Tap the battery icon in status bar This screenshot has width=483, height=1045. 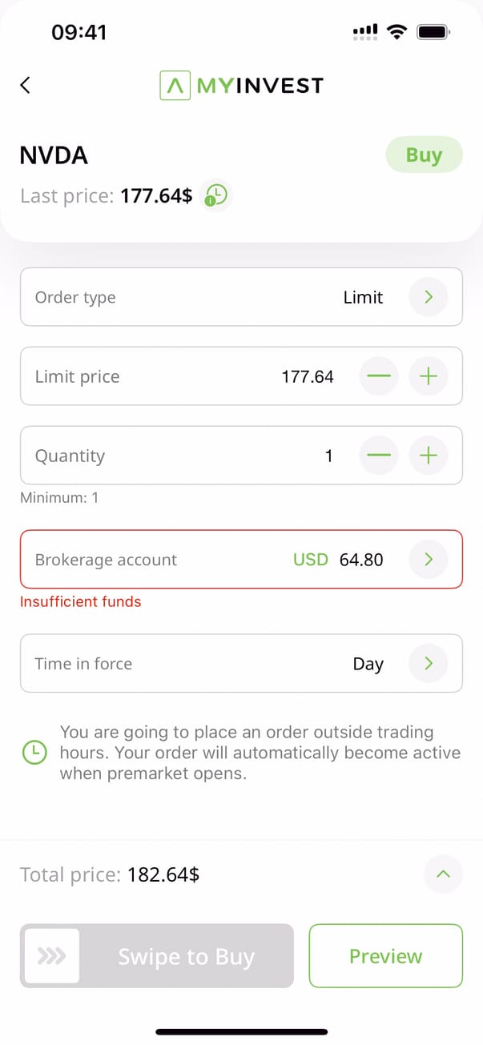[x=433, y=32]
